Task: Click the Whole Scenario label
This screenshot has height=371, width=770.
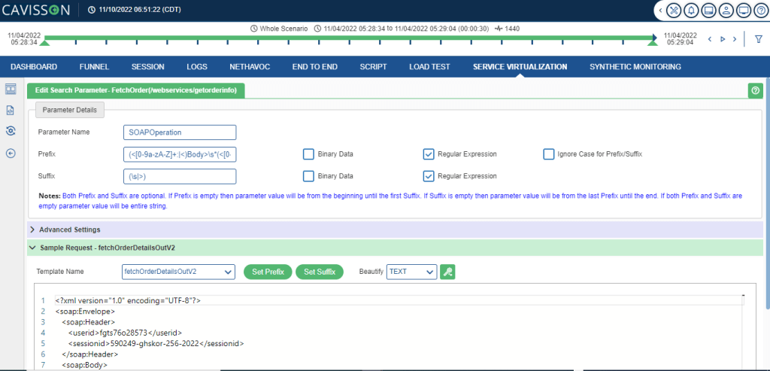Action: (283, 29)
